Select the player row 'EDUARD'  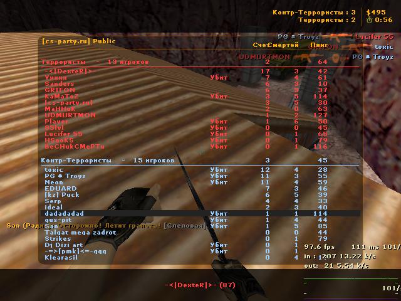[x=200, y=188]
